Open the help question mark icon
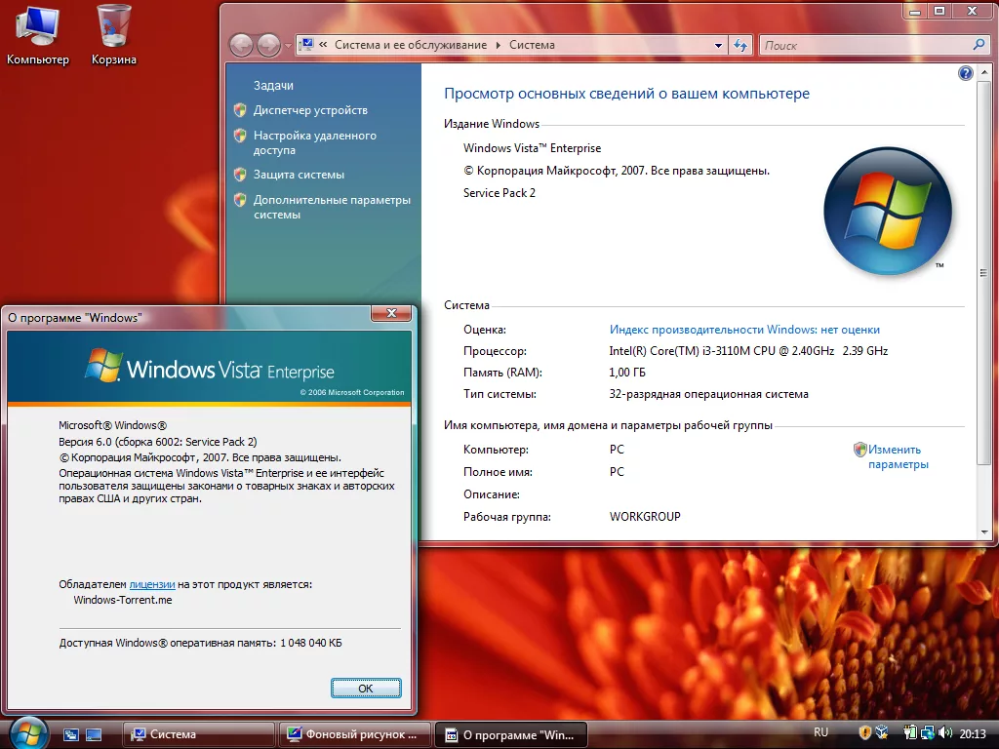The width and height of the screenshot is (999, 749). (x=965, y=73)
